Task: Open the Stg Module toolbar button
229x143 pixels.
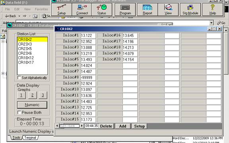Action: pyautogui.click(x=190, y=10)
